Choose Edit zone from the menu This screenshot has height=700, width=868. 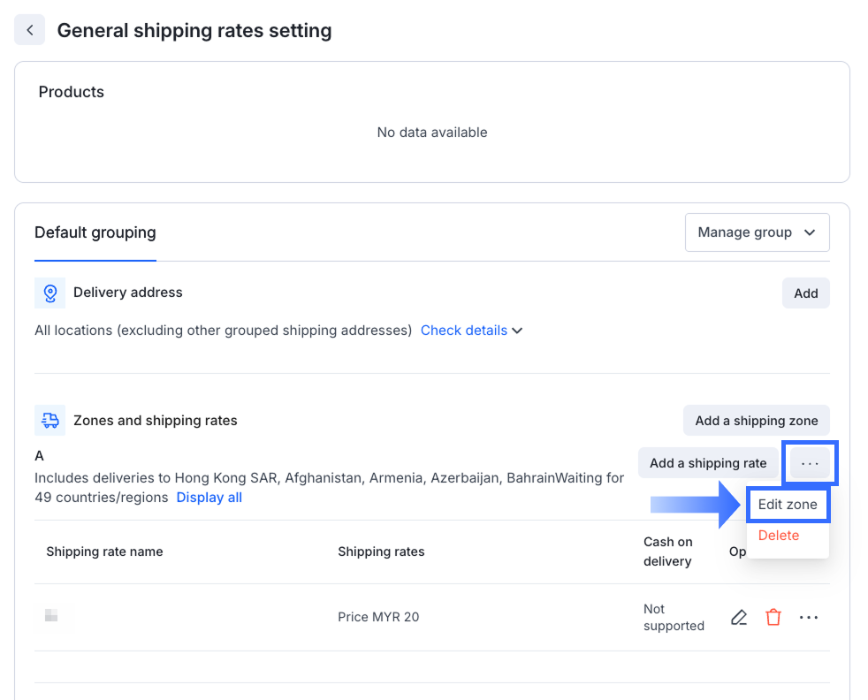788,505
